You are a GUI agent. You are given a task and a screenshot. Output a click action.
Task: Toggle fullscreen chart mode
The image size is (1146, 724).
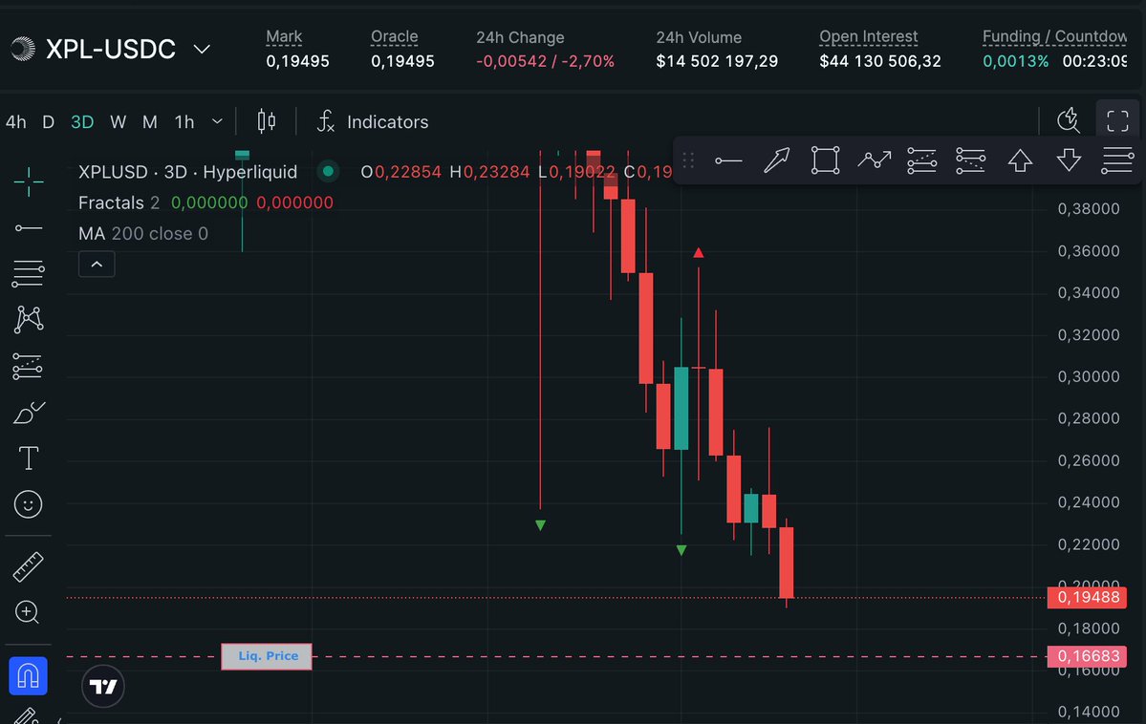(1117, 120)
